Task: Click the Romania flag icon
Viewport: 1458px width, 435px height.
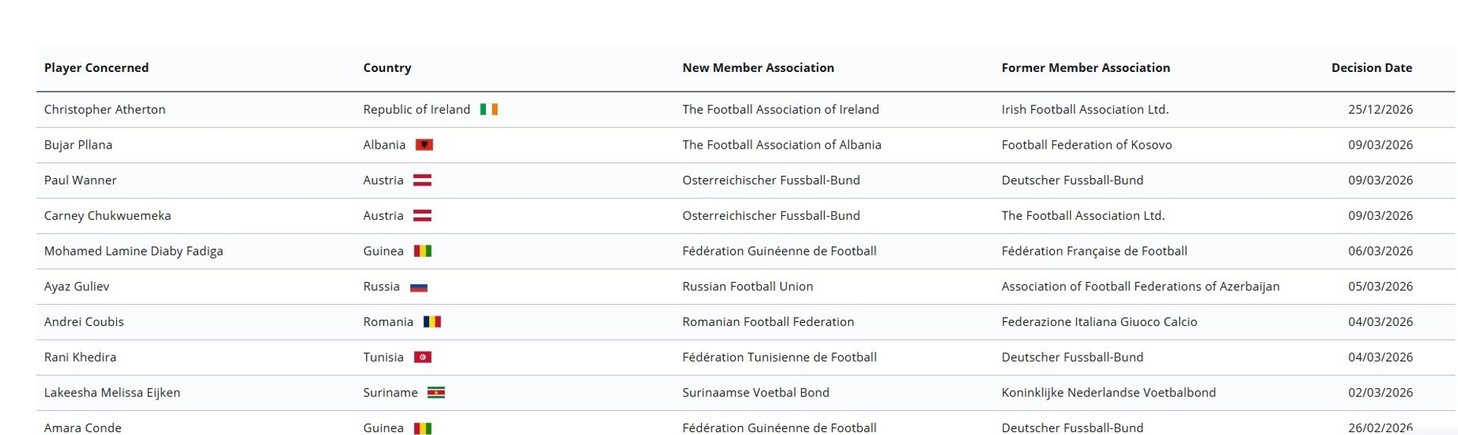Action: pyautogui.click(x=432, y=322)
